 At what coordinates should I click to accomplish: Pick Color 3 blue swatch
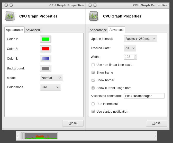click(x=46, y=59)
